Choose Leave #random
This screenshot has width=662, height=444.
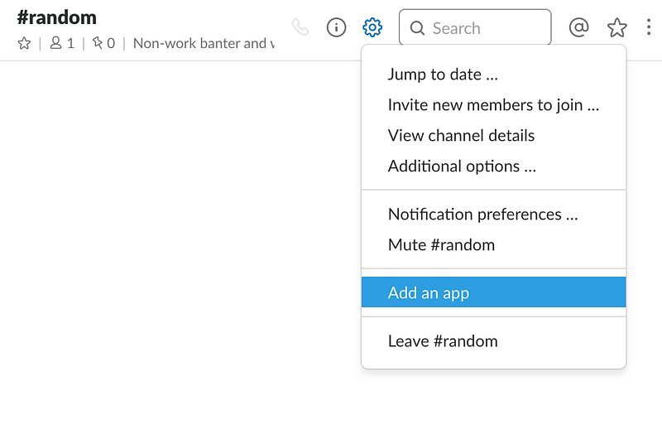pyautogui.click(x=493, y=341)
